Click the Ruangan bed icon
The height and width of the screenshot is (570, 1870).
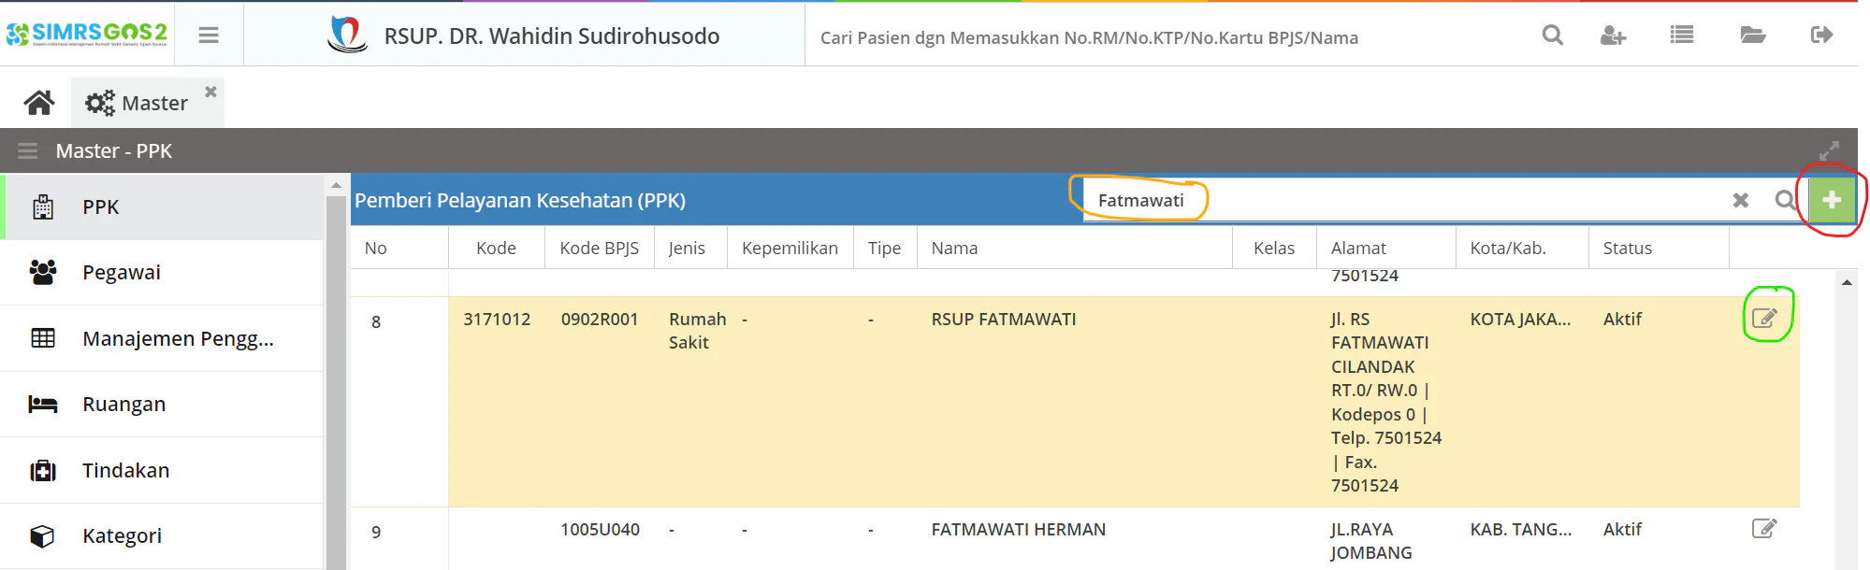[43, 405]
